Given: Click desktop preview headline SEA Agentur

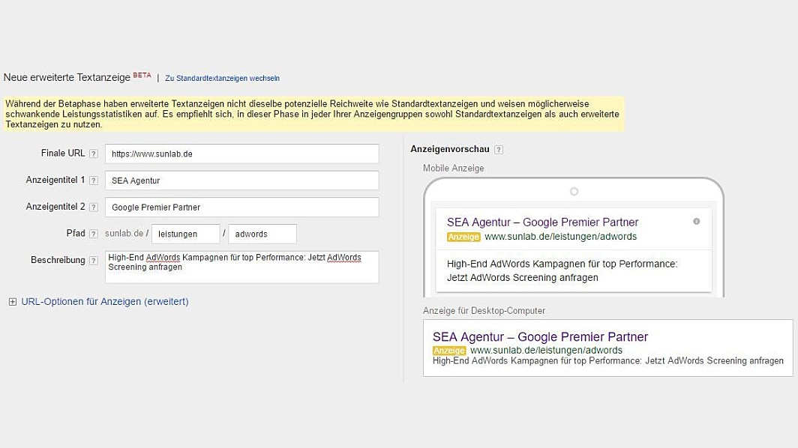Looking at the screenshot, I should 540,336.
